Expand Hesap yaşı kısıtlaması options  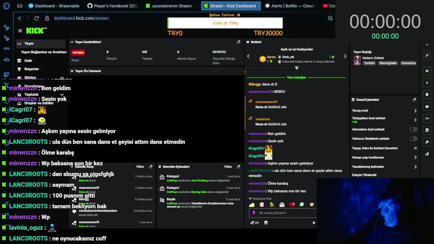(x=415, y=158)
